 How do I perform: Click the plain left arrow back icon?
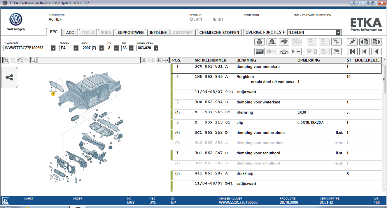377,52
